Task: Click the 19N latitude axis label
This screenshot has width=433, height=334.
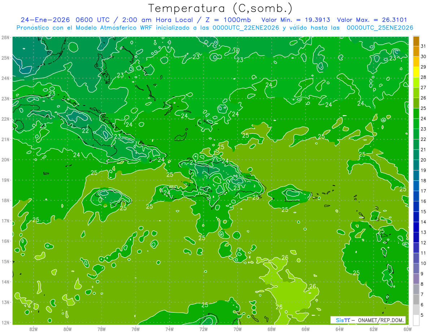Action: pos(5,180)
